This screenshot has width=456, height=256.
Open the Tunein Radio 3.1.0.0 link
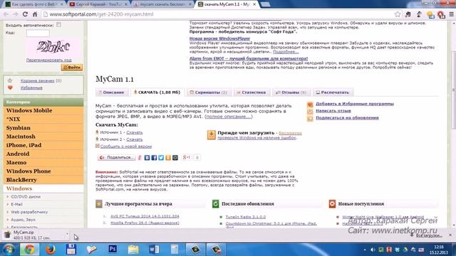pos(245,217)
